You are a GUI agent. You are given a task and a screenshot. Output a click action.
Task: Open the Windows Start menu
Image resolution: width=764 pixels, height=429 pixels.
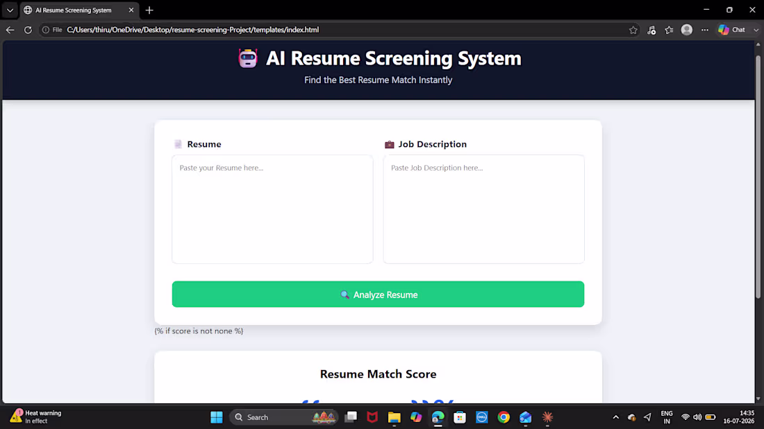pos(216,417)
